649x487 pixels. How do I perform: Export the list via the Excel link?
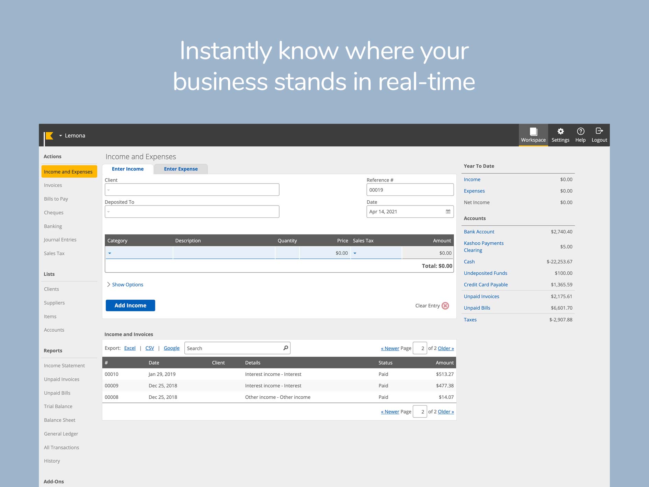click(130, 348)
